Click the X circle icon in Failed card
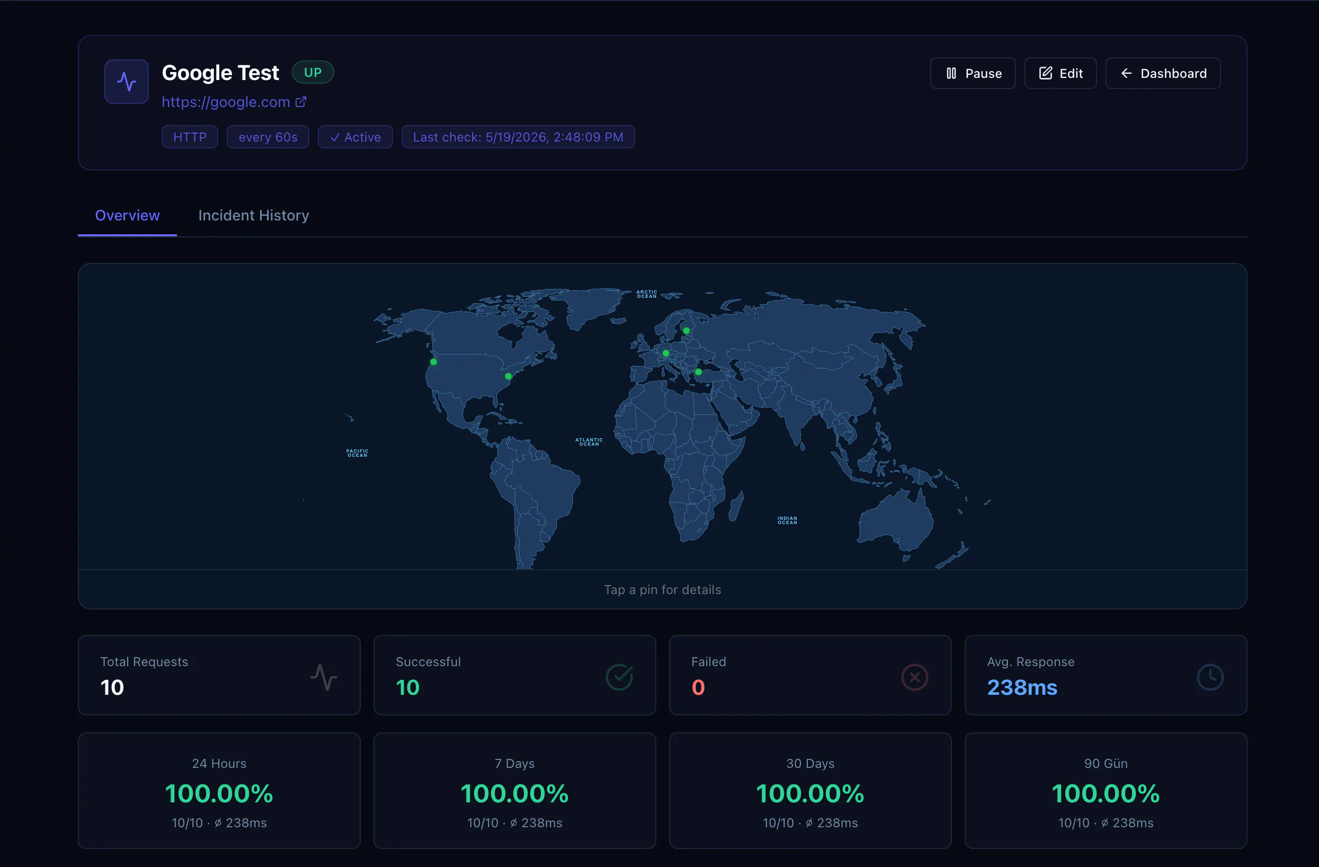 [x=914, y=677]
